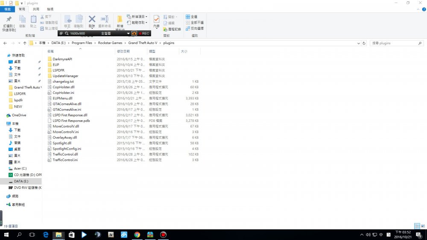Click the REC button on recorder bar

[x=144, y=33]
